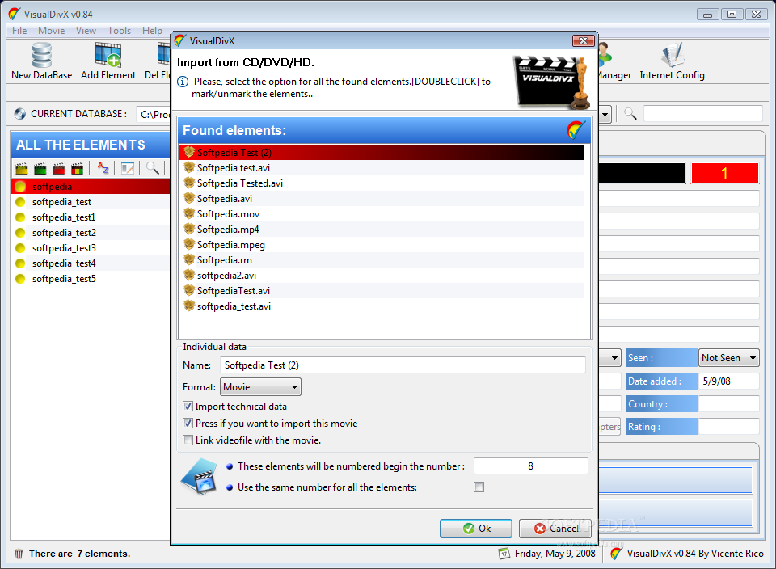Click the Date added field showing 5/9/08
The height and width of the screenshot is (569, 776).
pos(728,381)
